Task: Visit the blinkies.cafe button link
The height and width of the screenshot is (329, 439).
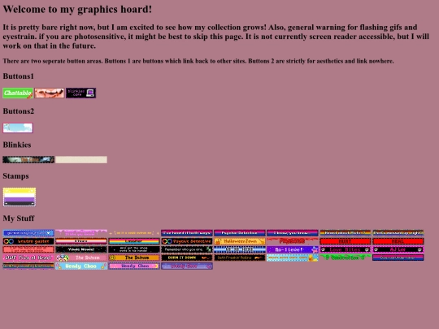Action: (81, 93)
